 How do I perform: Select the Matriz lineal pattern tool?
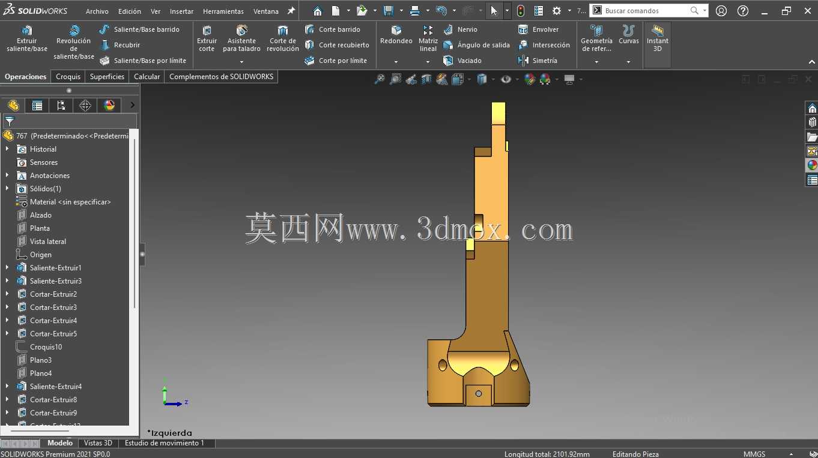click(428, 39)
